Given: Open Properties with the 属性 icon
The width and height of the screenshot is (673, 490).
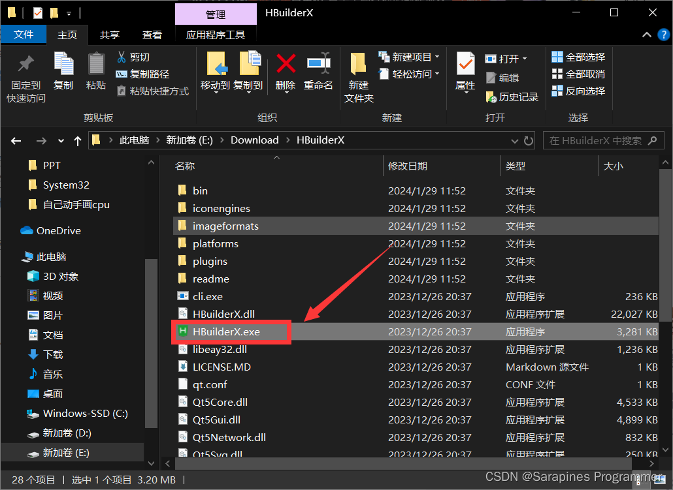Looking at the screenshot, I should pos(465,72).
